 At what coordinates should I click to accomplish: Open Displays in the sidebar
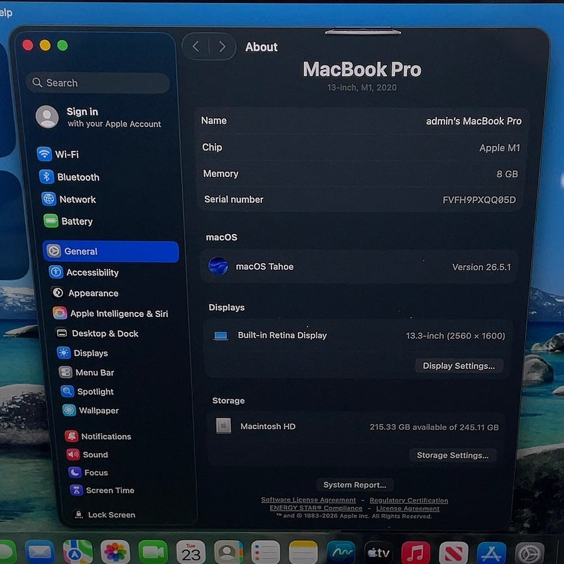(82, 353)
